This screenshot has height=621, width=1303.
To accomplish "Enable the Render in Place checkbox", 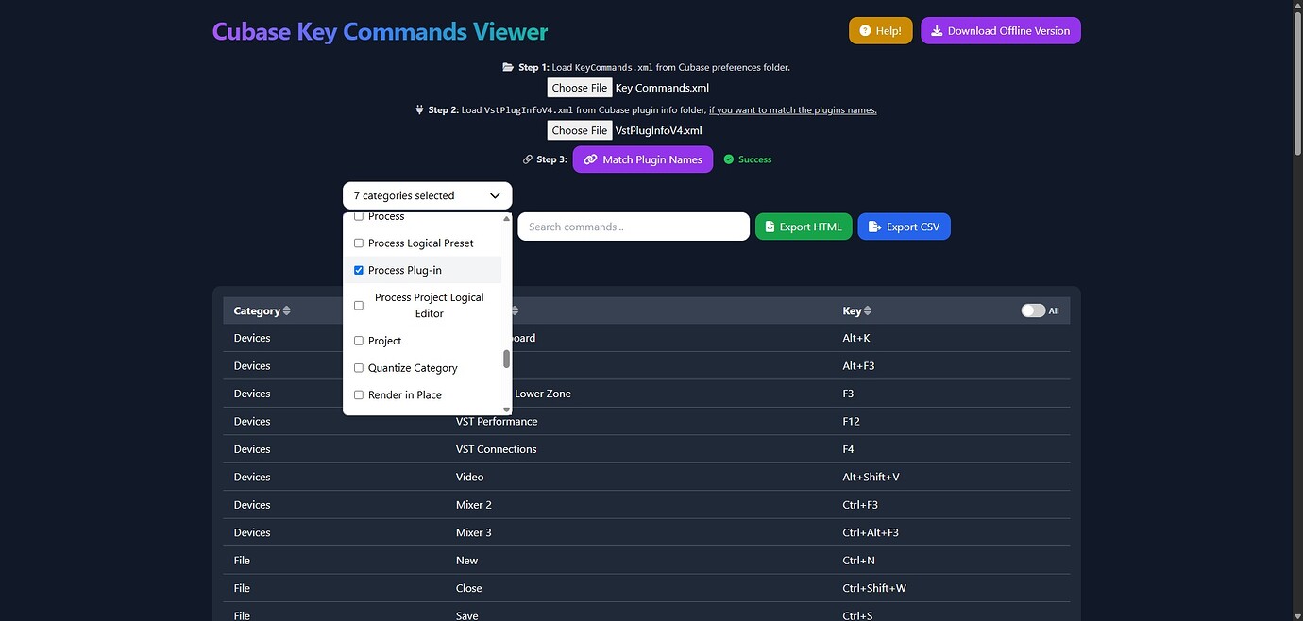I will [x=358, y=395].
